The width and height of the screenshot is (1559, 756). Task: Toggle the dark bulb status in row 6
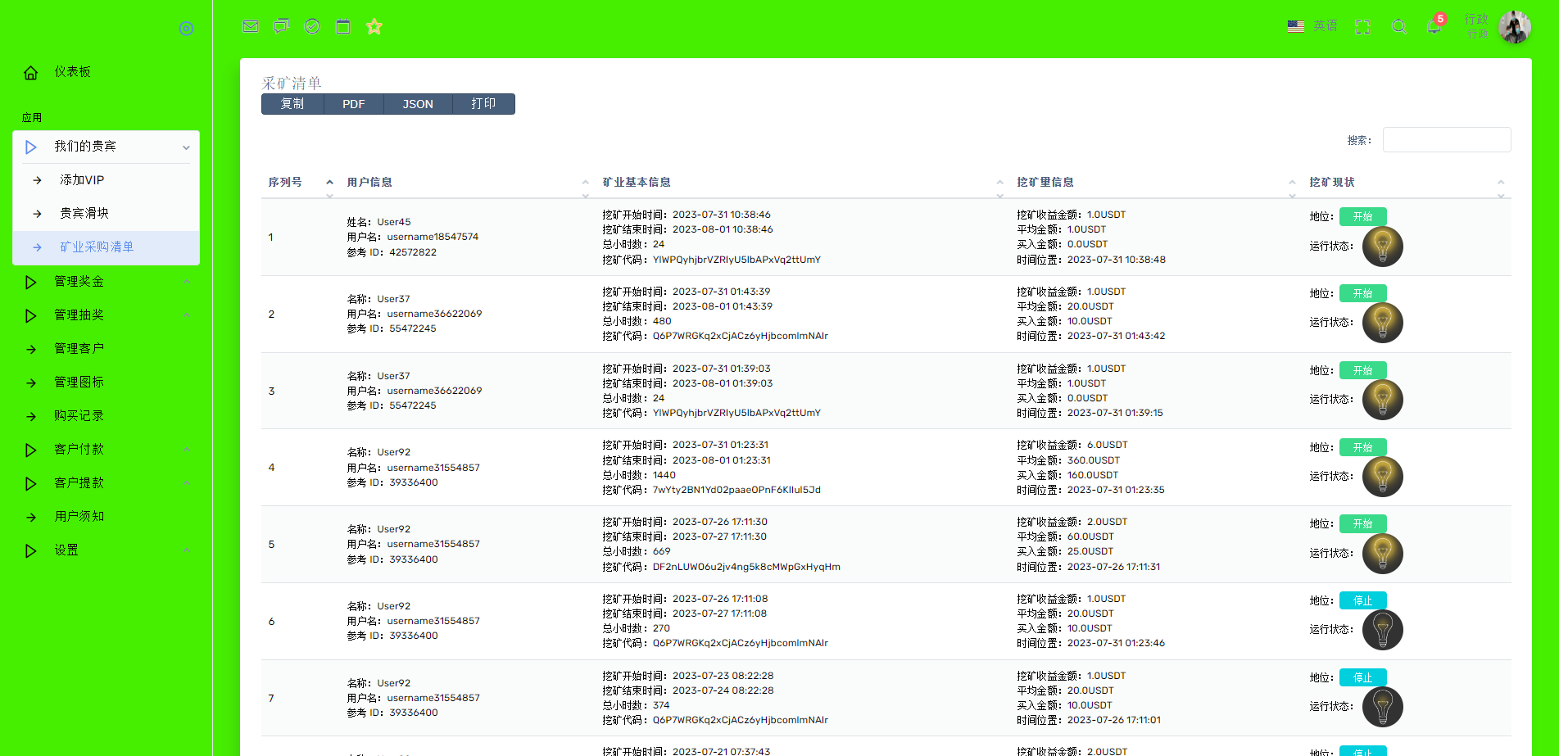[x=1382, y=630]
